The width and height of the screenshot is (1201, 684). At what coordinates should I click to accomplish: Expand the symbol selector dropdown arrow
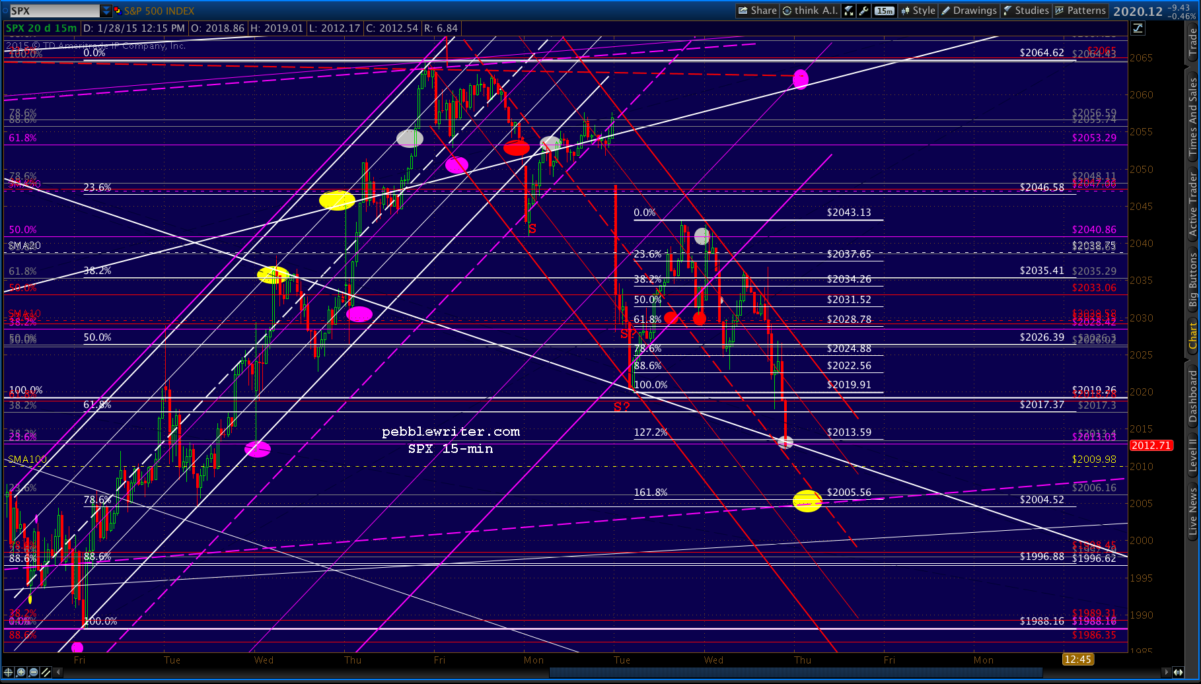pos(106,11)
